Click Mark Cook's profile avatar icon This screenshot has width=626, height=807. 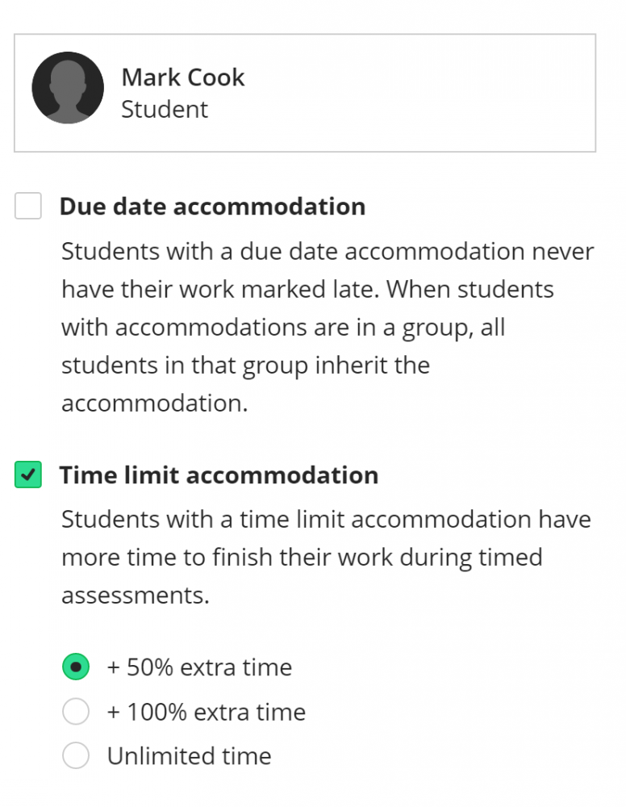click(x=68, y=88)
